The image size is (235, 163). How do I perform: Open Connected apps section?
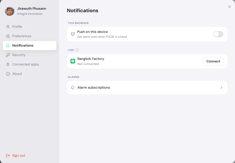tap(30, 64)
